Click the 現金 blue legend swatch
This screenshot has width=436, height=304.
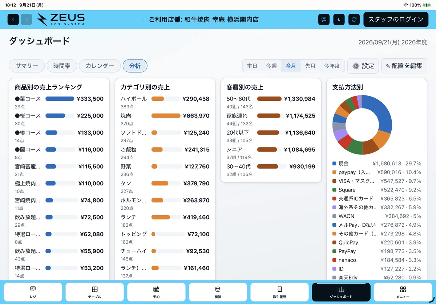[x=334, y=164]
